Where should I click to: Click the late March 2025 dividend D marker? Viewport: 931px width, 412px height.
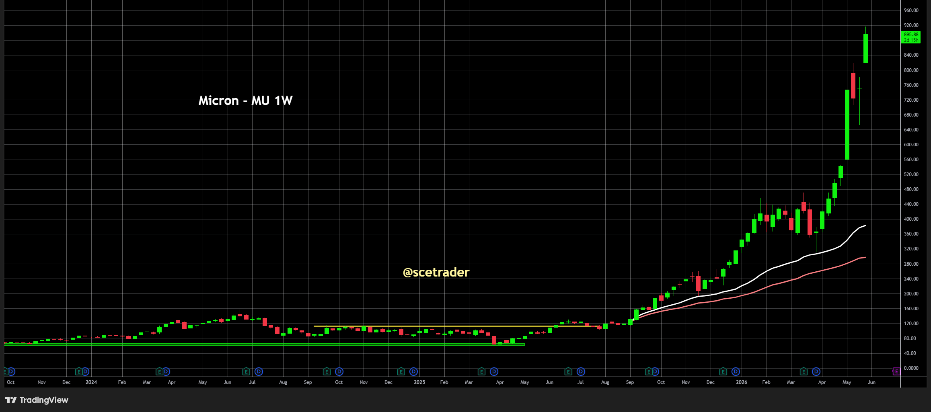coord(494,371)
